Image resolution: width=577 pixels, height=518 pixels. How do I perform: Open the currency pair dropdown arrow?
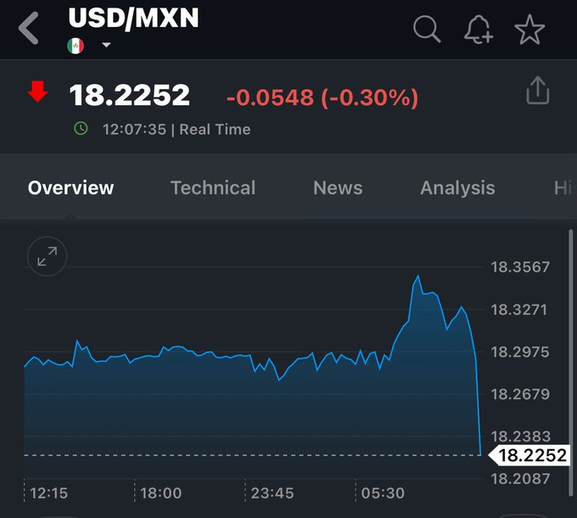(x=106, y=46)
